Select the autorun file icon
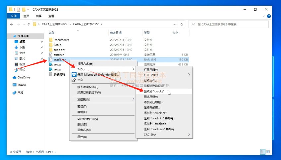Screen dimensions: 281x160 [51, 55]
